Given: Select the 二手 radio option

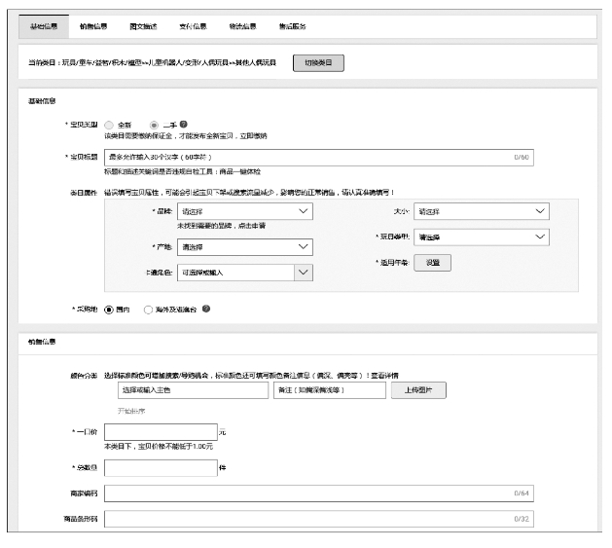Looking at the screenshot, I should click(155, 126).
